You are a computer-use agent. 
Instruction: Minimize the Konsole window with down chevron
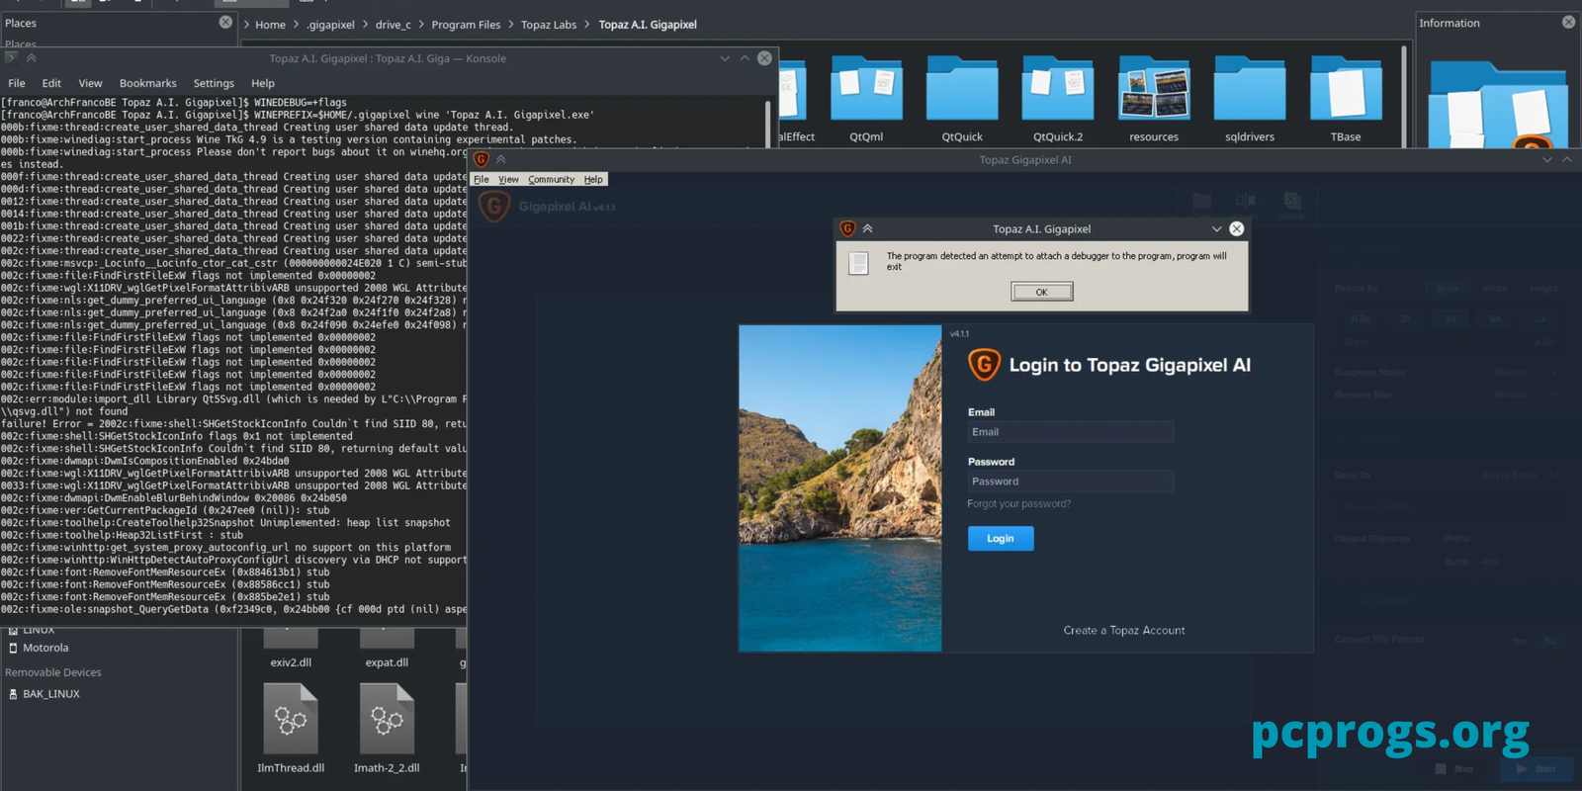click(725, 58)
